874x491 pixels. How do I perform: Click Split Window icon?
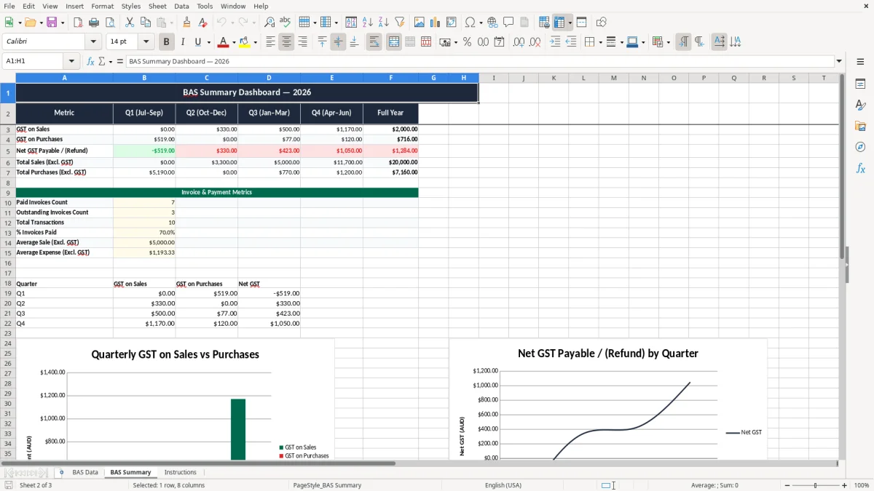(581, 23)
